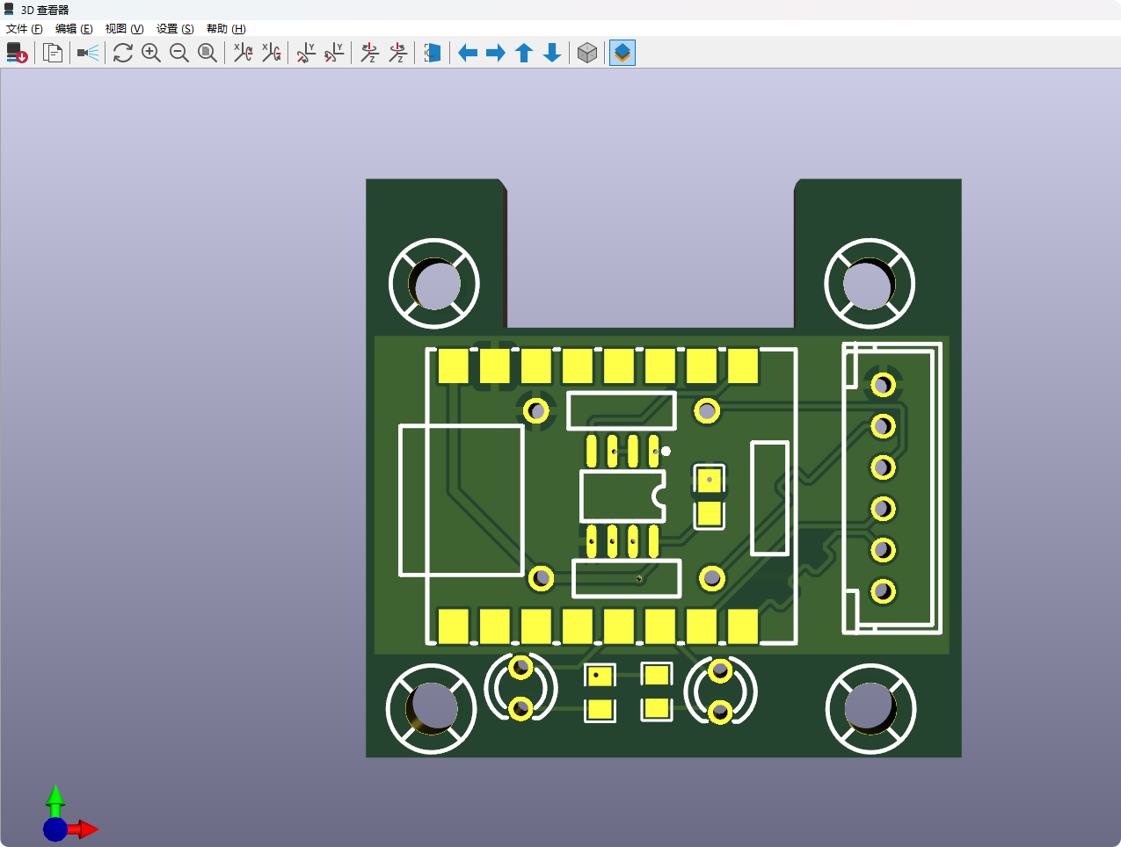
Task: Click the redraw view icon
Action: [x=123, y=53]
